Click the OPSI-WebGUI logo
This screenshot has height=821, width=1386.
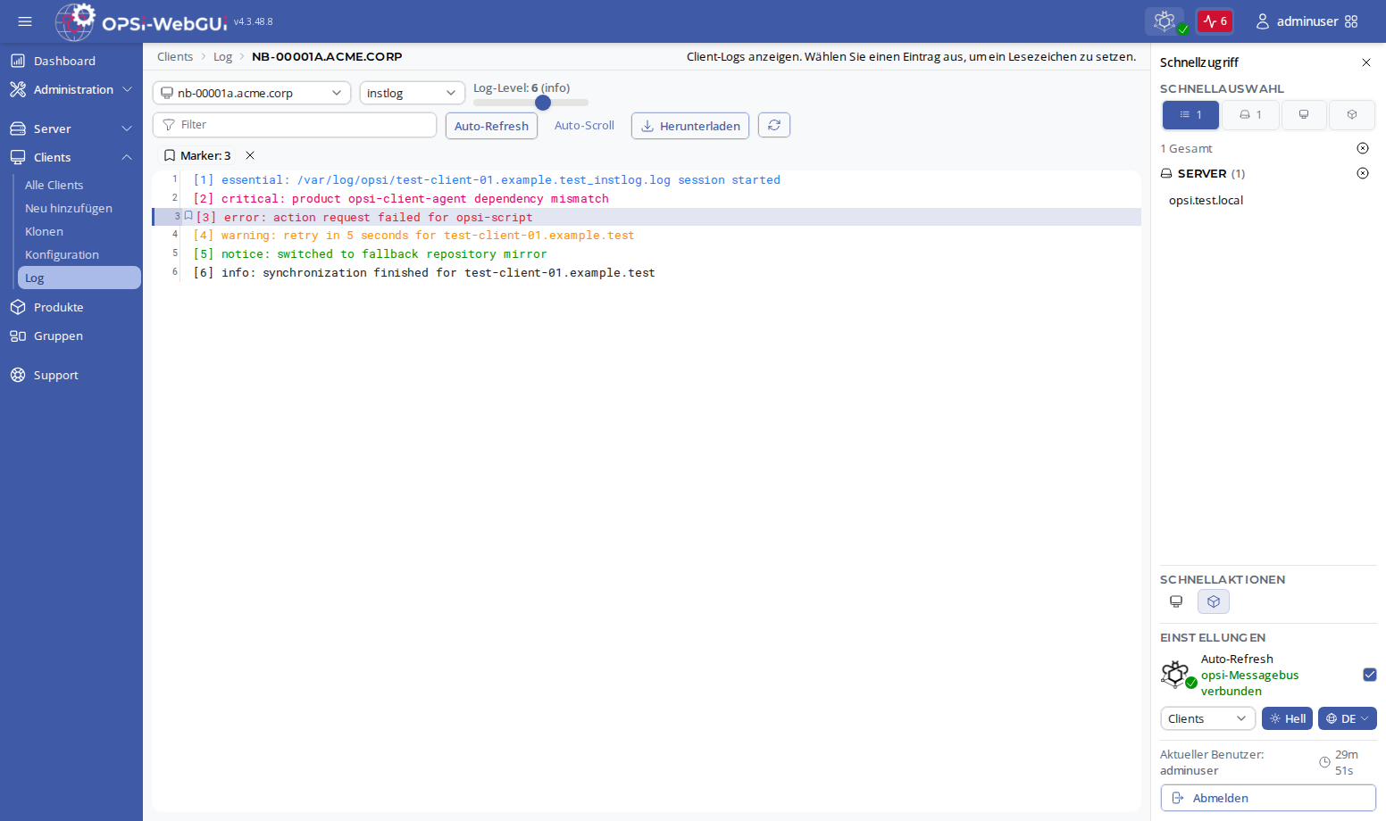tap(141, 21)
